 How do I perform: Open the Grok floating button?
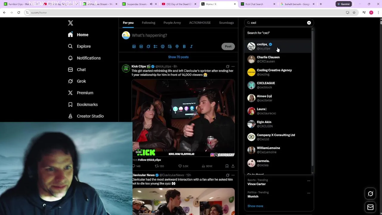click(370, 194)
